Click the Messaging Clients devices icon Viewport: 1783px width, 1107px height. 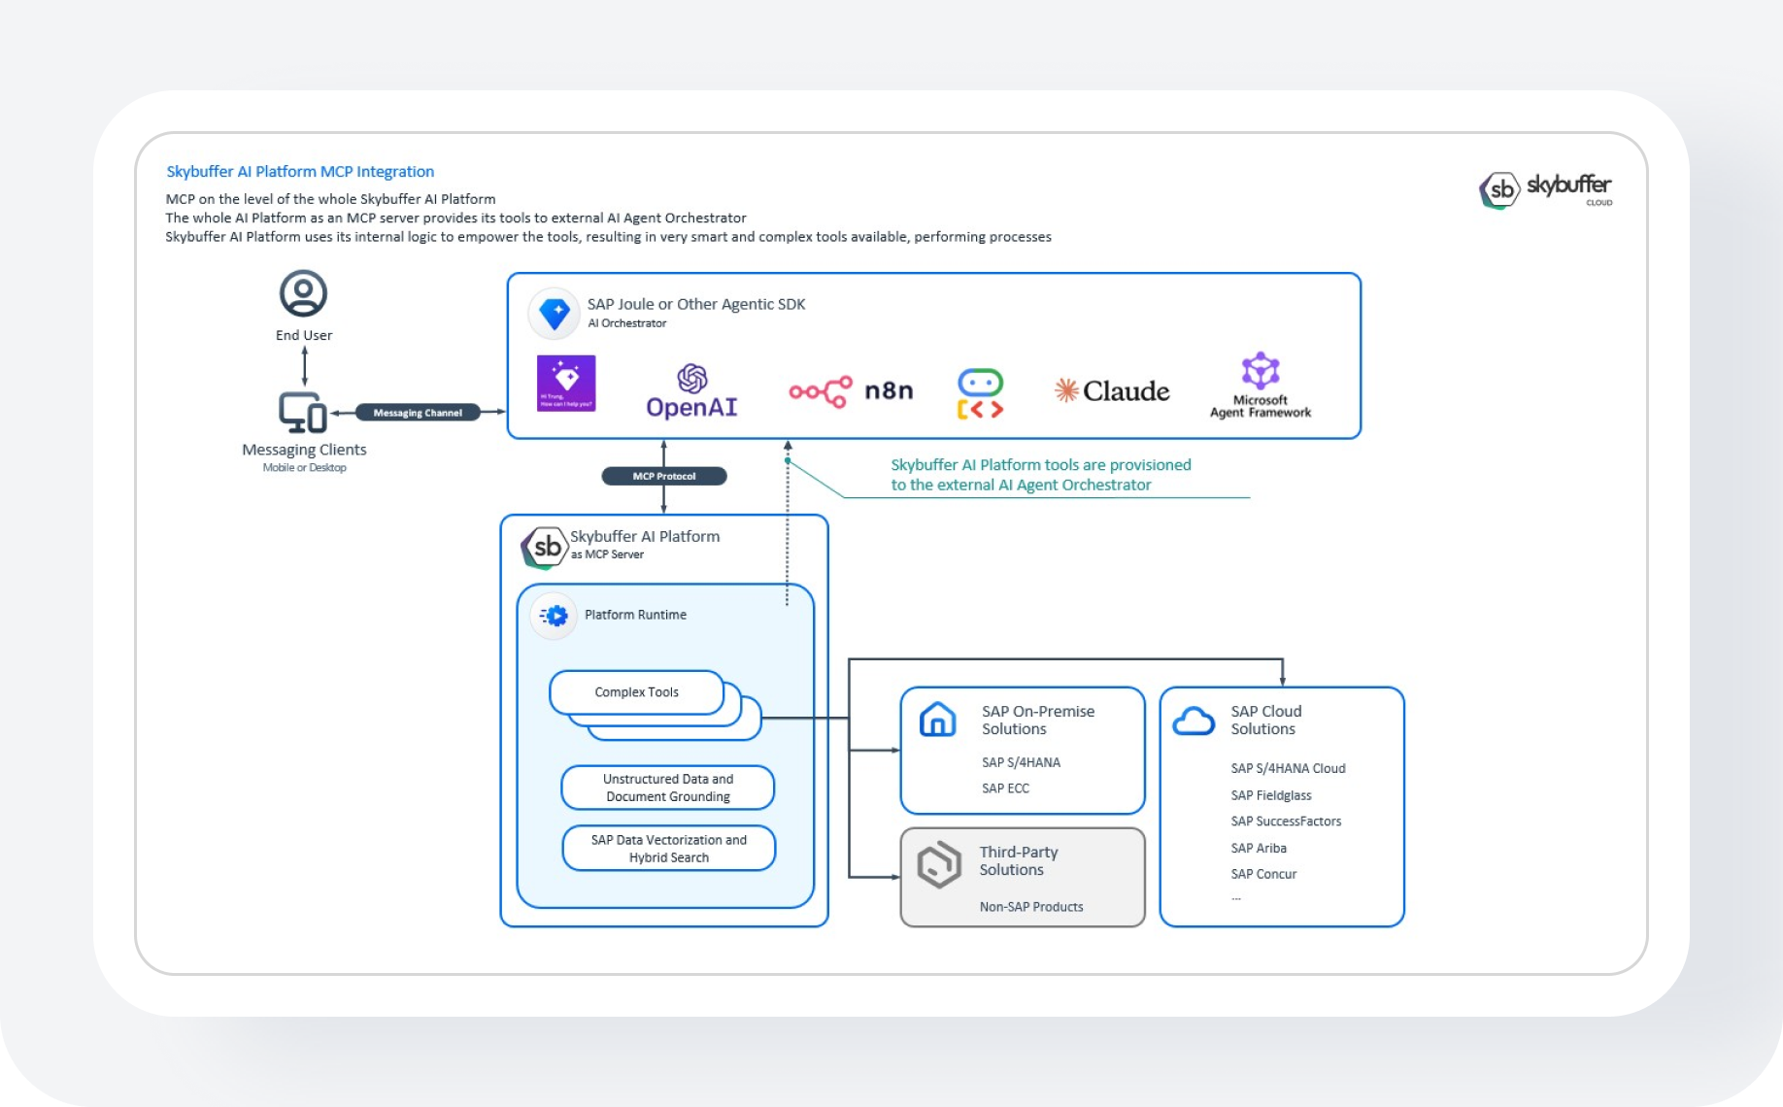pyautogui.click(x=303, y=413)
